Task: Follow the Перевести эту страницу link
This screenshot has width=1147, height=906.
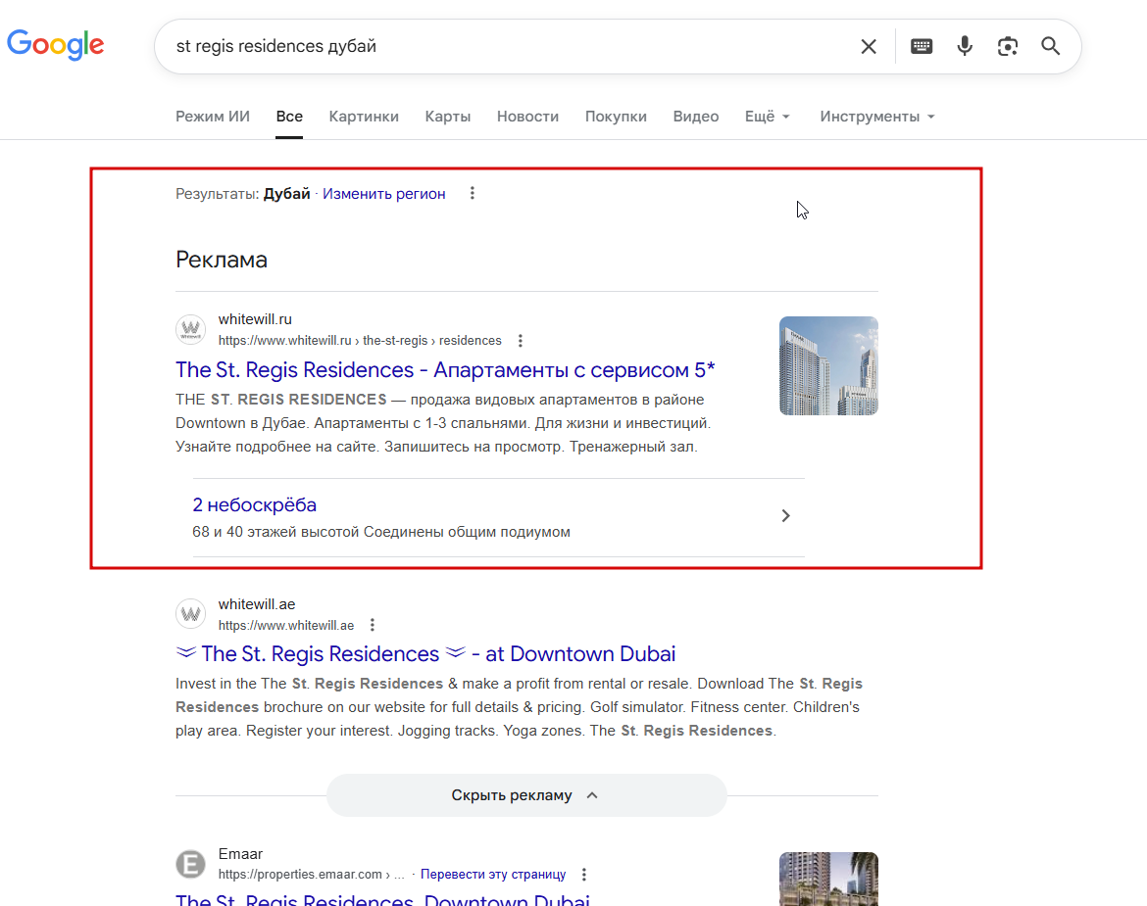Action: [x=493, y=874]
